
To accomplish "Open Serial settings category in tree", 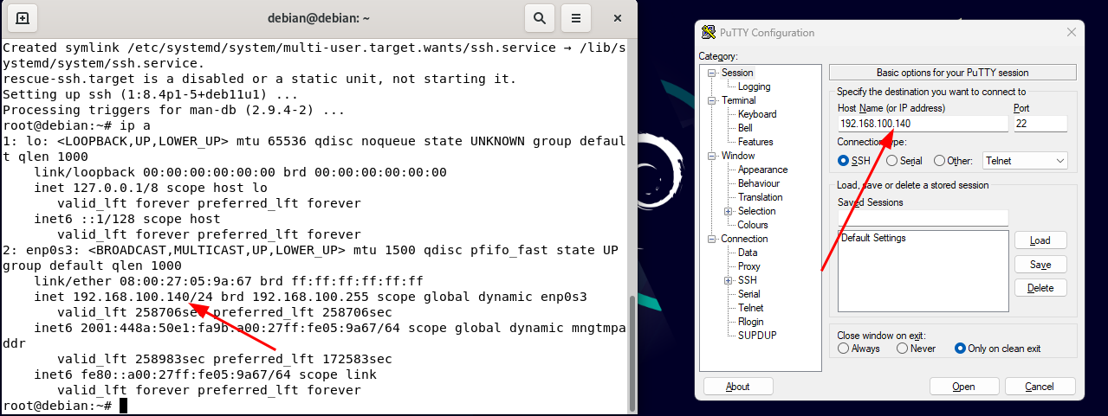I will (748, 294).
